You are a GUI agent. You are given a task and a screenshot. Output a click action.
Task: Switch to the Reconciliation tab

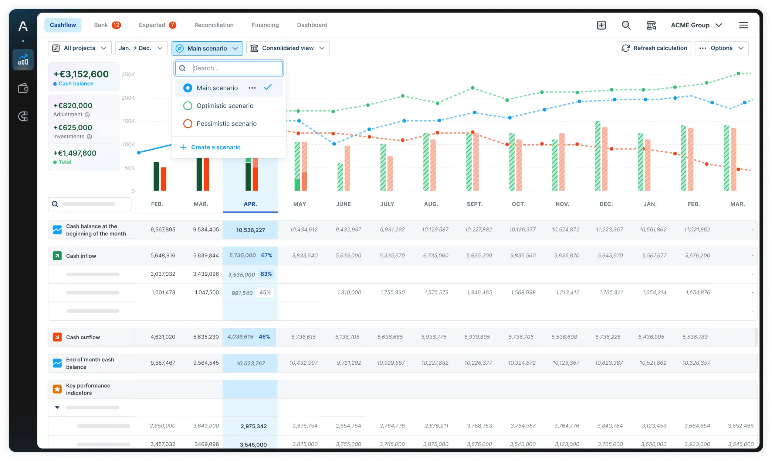[x=214, y=25]
